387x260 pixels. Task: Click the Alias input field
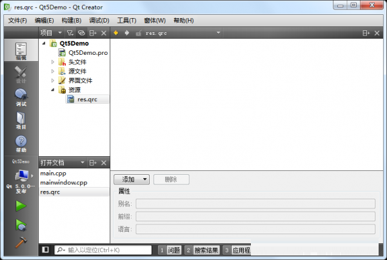255,204
